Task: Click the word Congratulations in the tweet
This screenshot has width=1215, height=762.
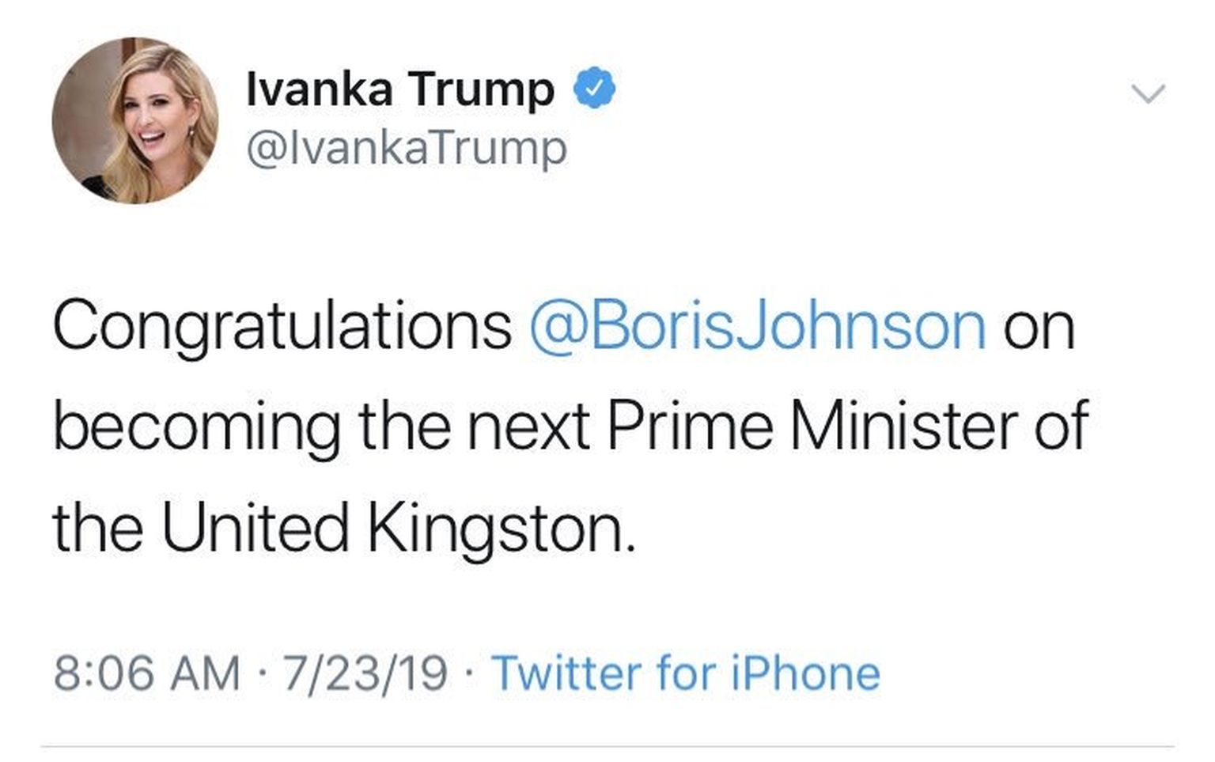Action: point(282,325)
